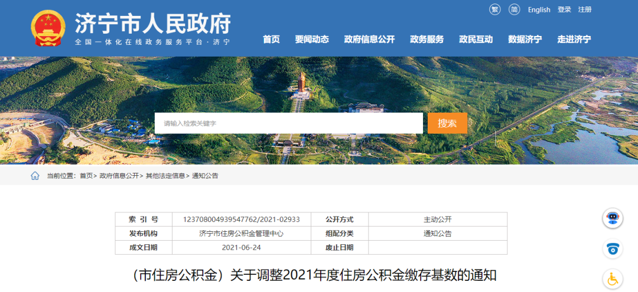Screen dimensions: 638x292
Task: Click 其他法定信息 in the breadcrumb
Action: pos(165,176)
